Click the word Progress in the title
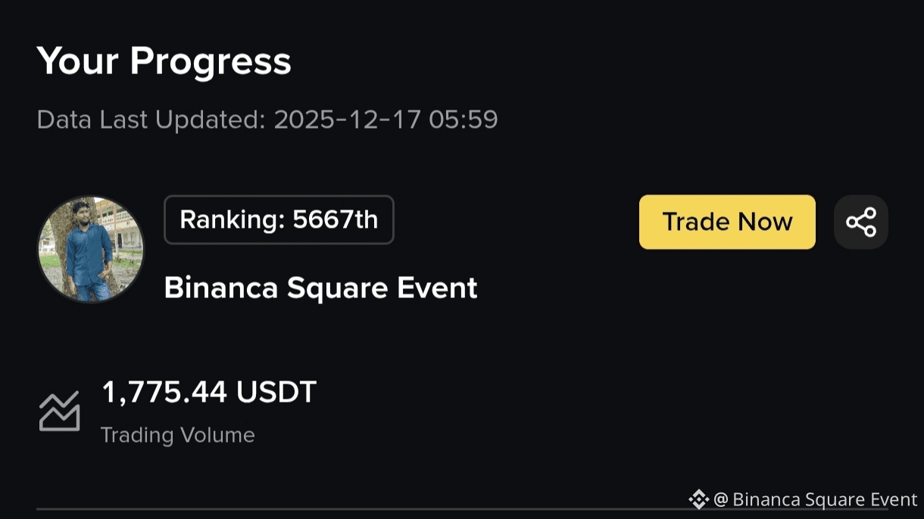The width and height of the screenshot is (924, 519). (211, 61)
